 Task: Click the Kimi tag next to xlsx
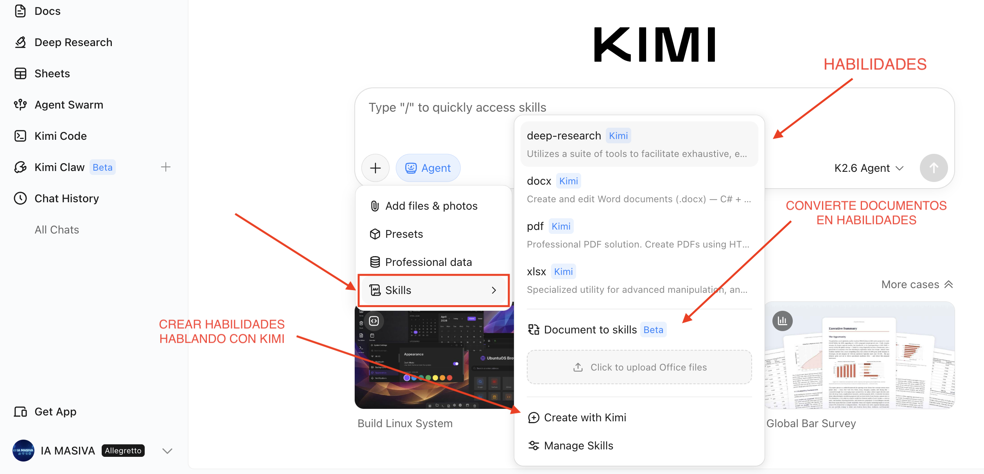(x=563, y=271)
